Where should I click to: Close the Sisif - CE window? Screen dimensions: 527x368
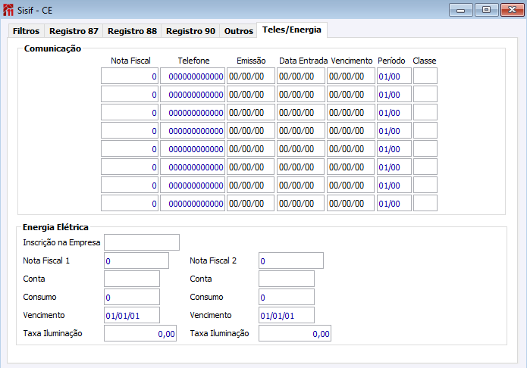pos(512,10)
